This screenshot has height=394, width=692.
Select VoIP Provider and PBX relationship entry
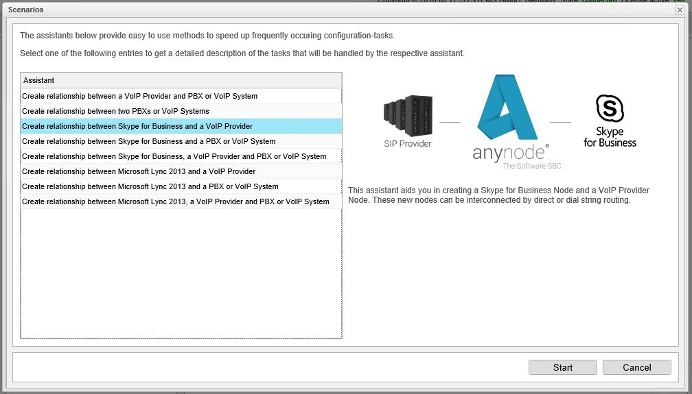(x=139, y=96)
